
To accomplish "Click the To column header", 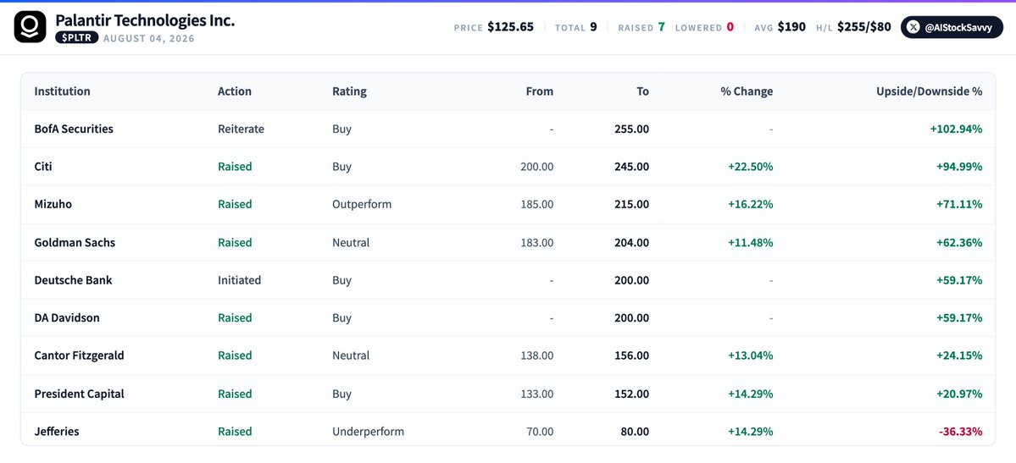I will (642, 91).
